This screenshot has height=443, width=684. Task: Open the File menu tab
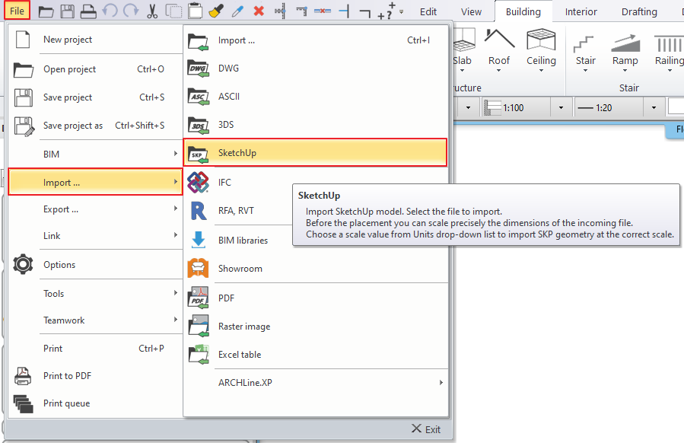[x=17, y=11]
